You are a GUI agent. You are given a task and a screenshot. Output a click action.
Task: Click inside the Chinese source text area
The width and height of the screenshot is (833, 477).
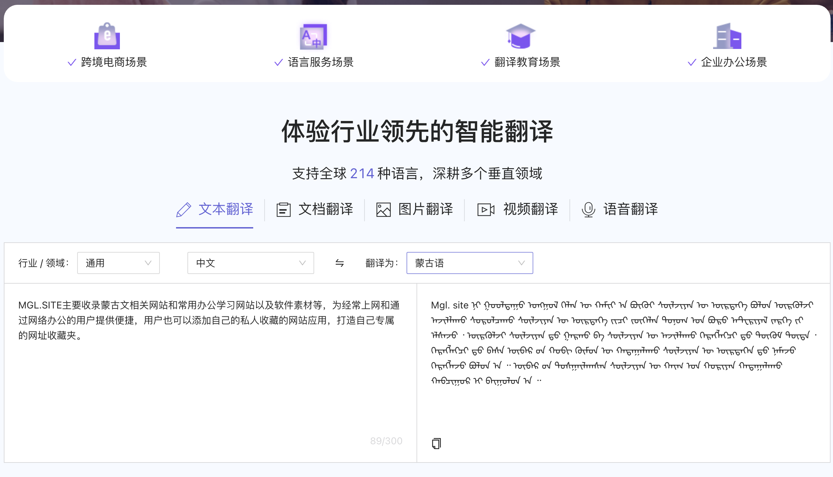tap(207, 362)
